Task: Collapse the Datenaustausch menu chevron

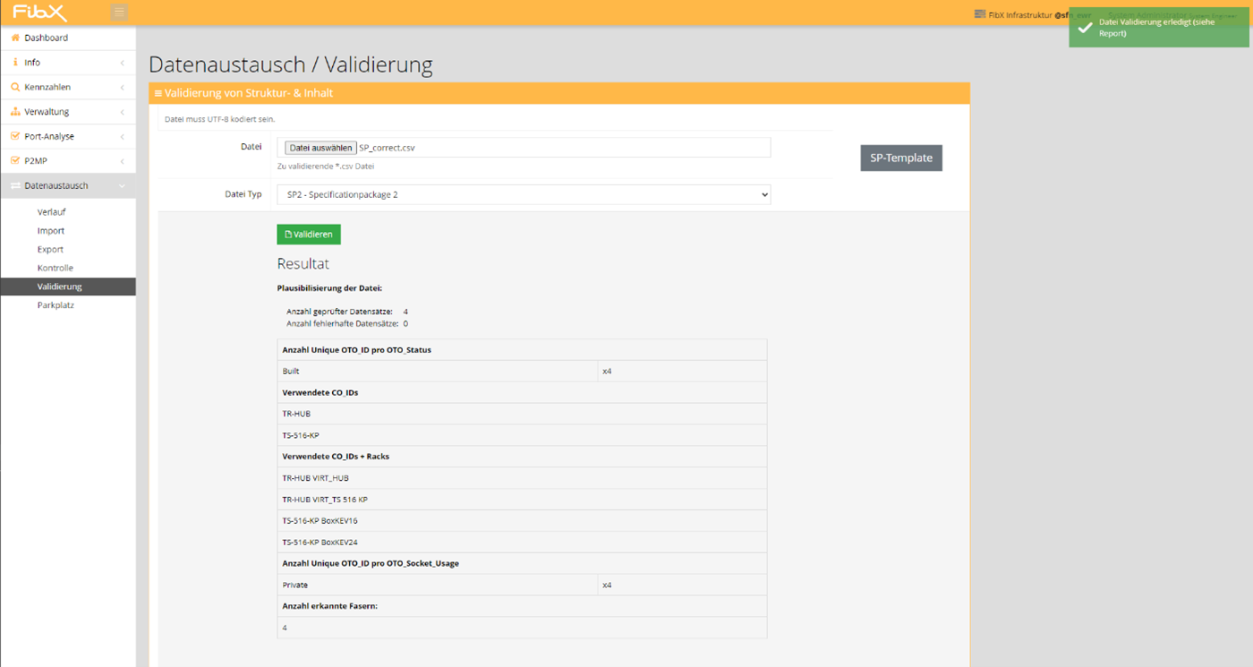Action: tap(122, 186)
